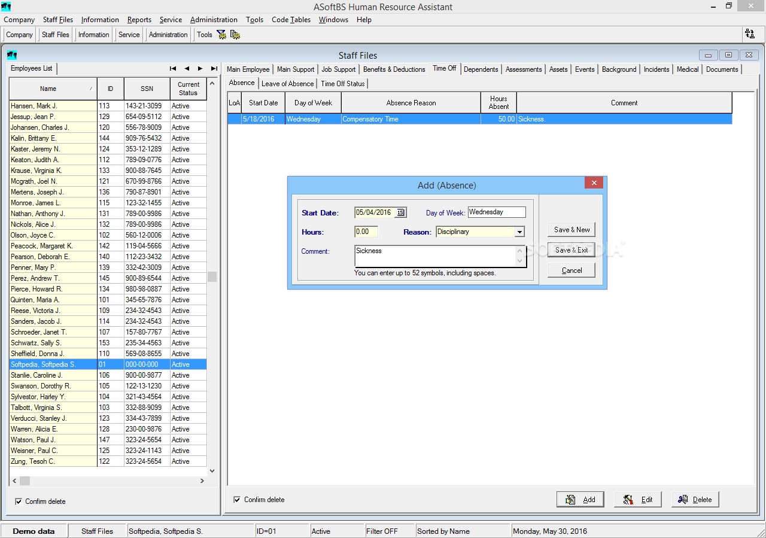Click the document settings icon after Tools

[235, 35]
